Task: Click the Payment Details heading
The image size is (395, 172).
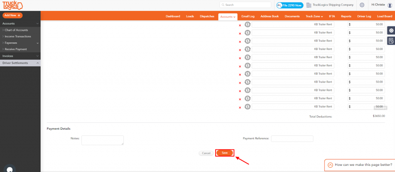Action: pyautogui.click(x=59, y=129)
